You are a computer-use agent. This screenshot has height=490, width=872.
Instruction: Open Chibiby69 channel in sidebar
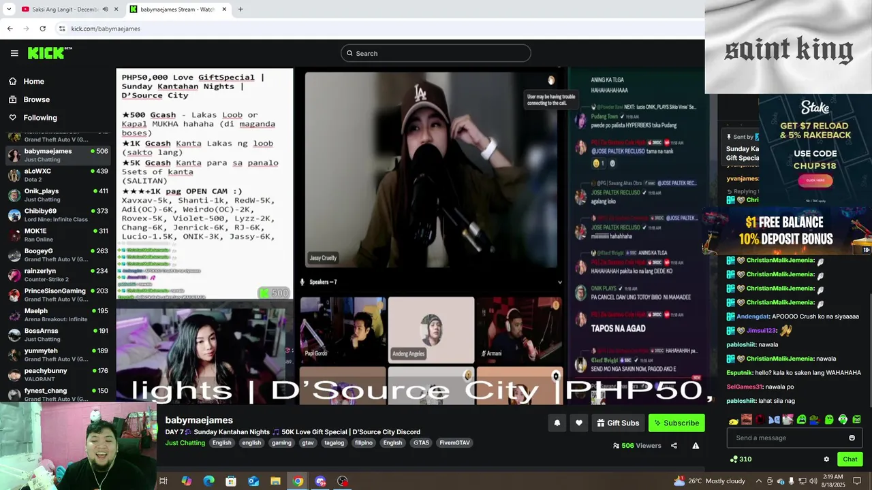click(x=58, y=215)
